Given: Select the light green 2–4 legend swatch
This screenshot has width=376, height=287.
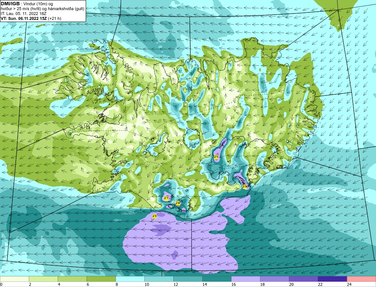Looking at the screenshot, I should [x=43, y=279].
